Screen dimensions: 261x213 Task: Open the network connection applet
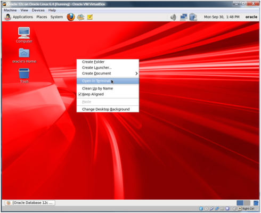pyautogui.click(x=184, y=17)
